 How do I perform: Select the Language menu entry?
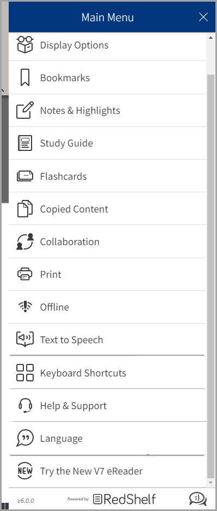point(107,439)
